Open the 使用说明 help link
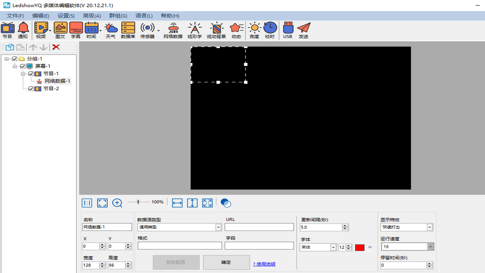 (x=264, y=264)
